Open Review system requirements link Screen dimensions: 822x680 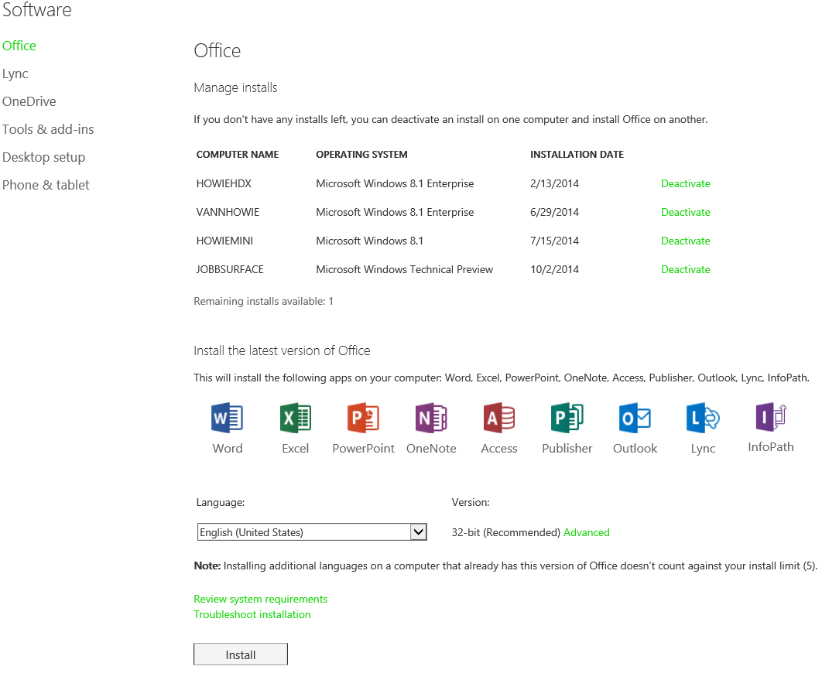[x=260, y=599]
